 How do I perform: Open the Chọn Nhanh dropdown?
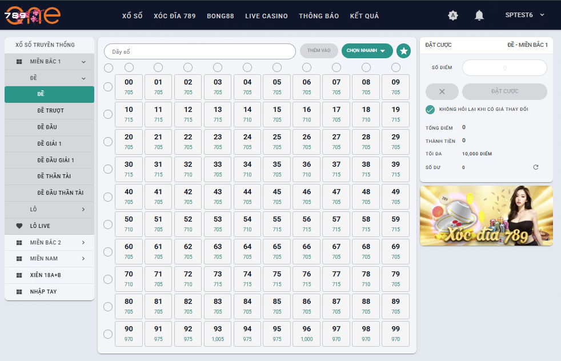[x=367, y=51]
